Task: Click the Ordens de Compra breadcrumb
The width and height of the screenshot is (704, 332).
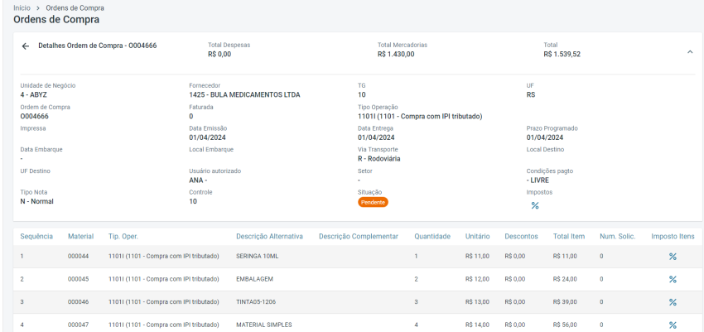Action: click(75, 8)
